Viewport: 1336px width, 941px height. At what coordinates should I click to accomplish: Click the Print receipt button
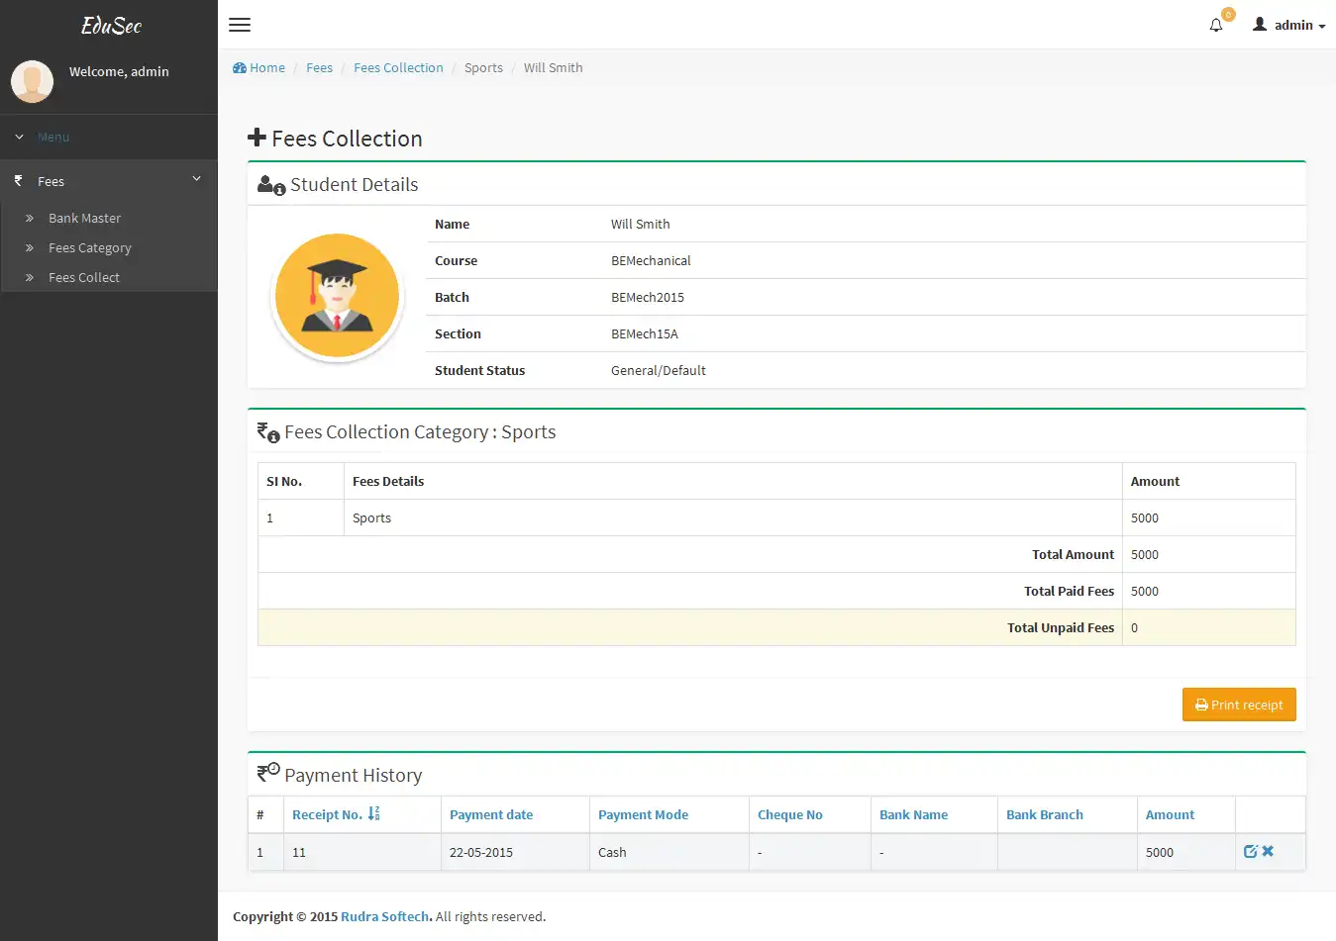point(1239,704)
